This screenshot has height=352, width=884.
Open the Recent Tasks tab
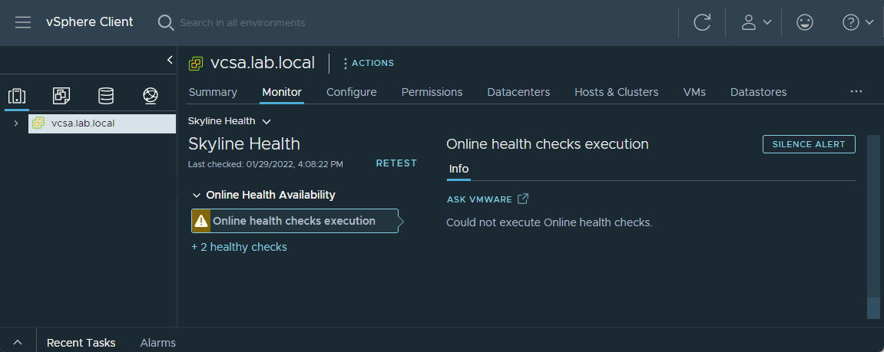click(81, 343)
